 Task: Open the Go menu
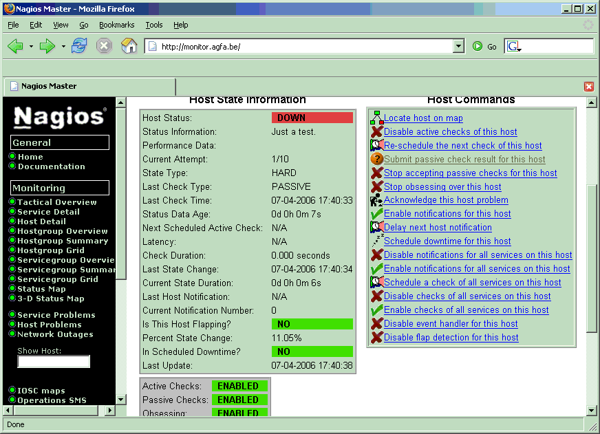(84, 25)
